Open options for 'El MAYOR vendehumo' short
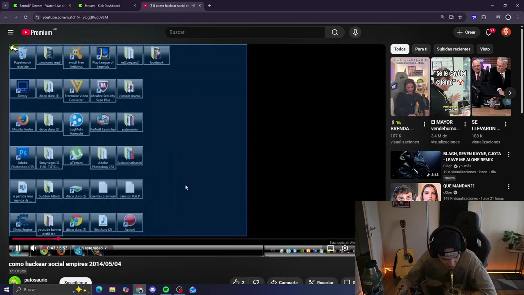 (x=465, y=124)
